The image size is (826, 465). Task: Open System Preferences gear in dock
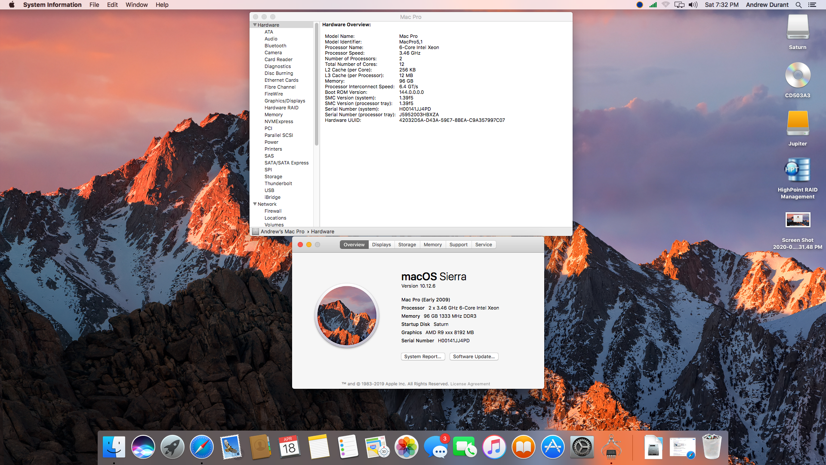pos(582,447)
